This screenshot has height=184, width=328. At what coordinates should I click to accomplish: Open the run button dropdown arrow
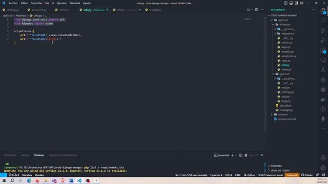[252, 10]
